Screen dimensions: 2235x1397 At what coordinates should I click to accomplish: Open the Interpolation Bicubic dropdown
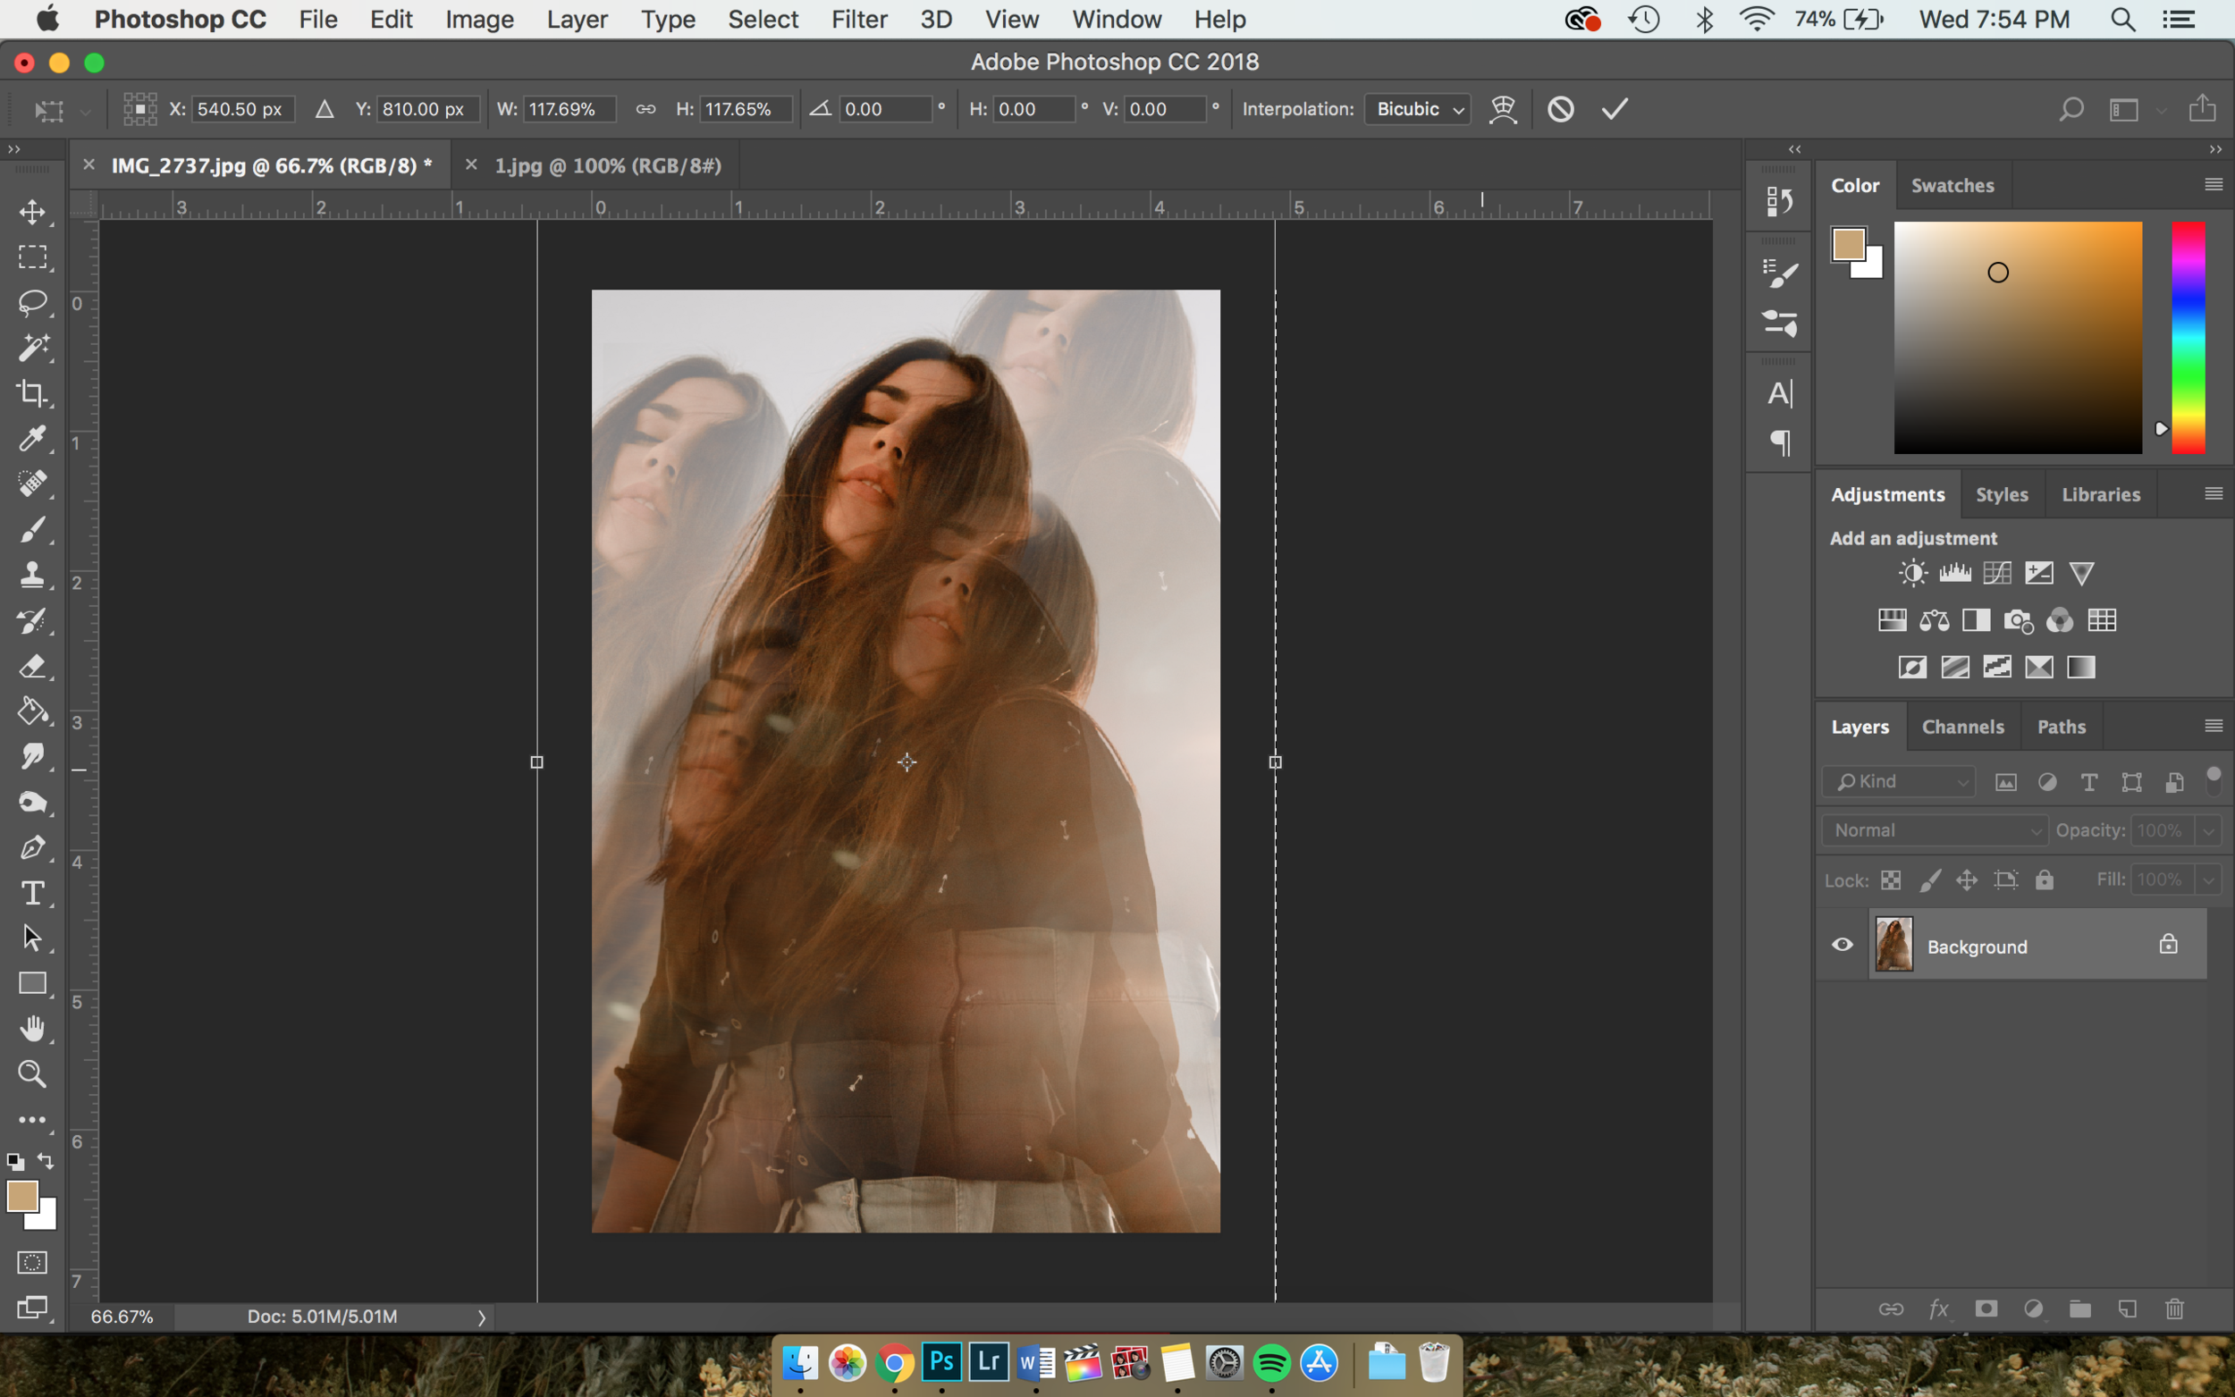click(1417, 109)
